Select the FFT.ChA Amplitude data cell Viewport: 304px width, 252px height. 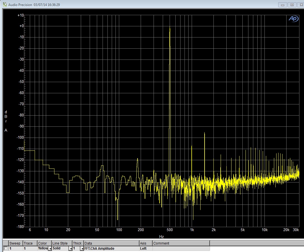click(x=111, y=249)
